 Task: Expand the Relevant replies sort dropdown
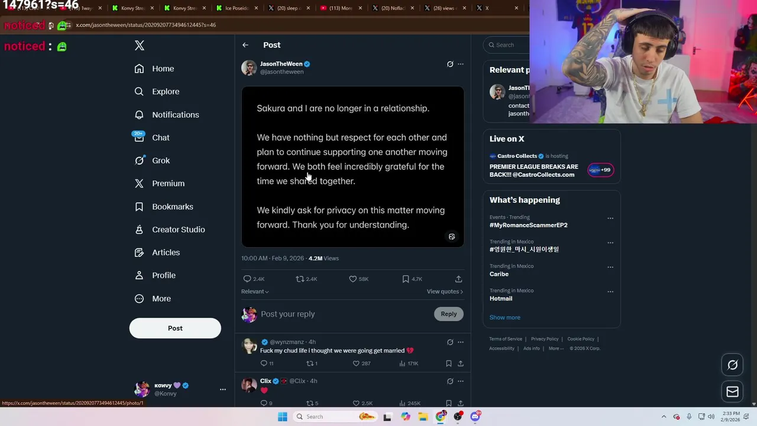pos(255,292)
